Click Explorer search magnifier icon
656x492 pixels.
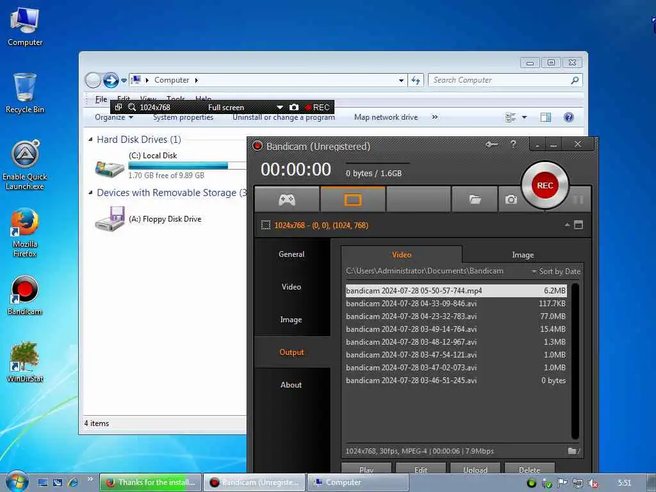(x=575, y=80)
